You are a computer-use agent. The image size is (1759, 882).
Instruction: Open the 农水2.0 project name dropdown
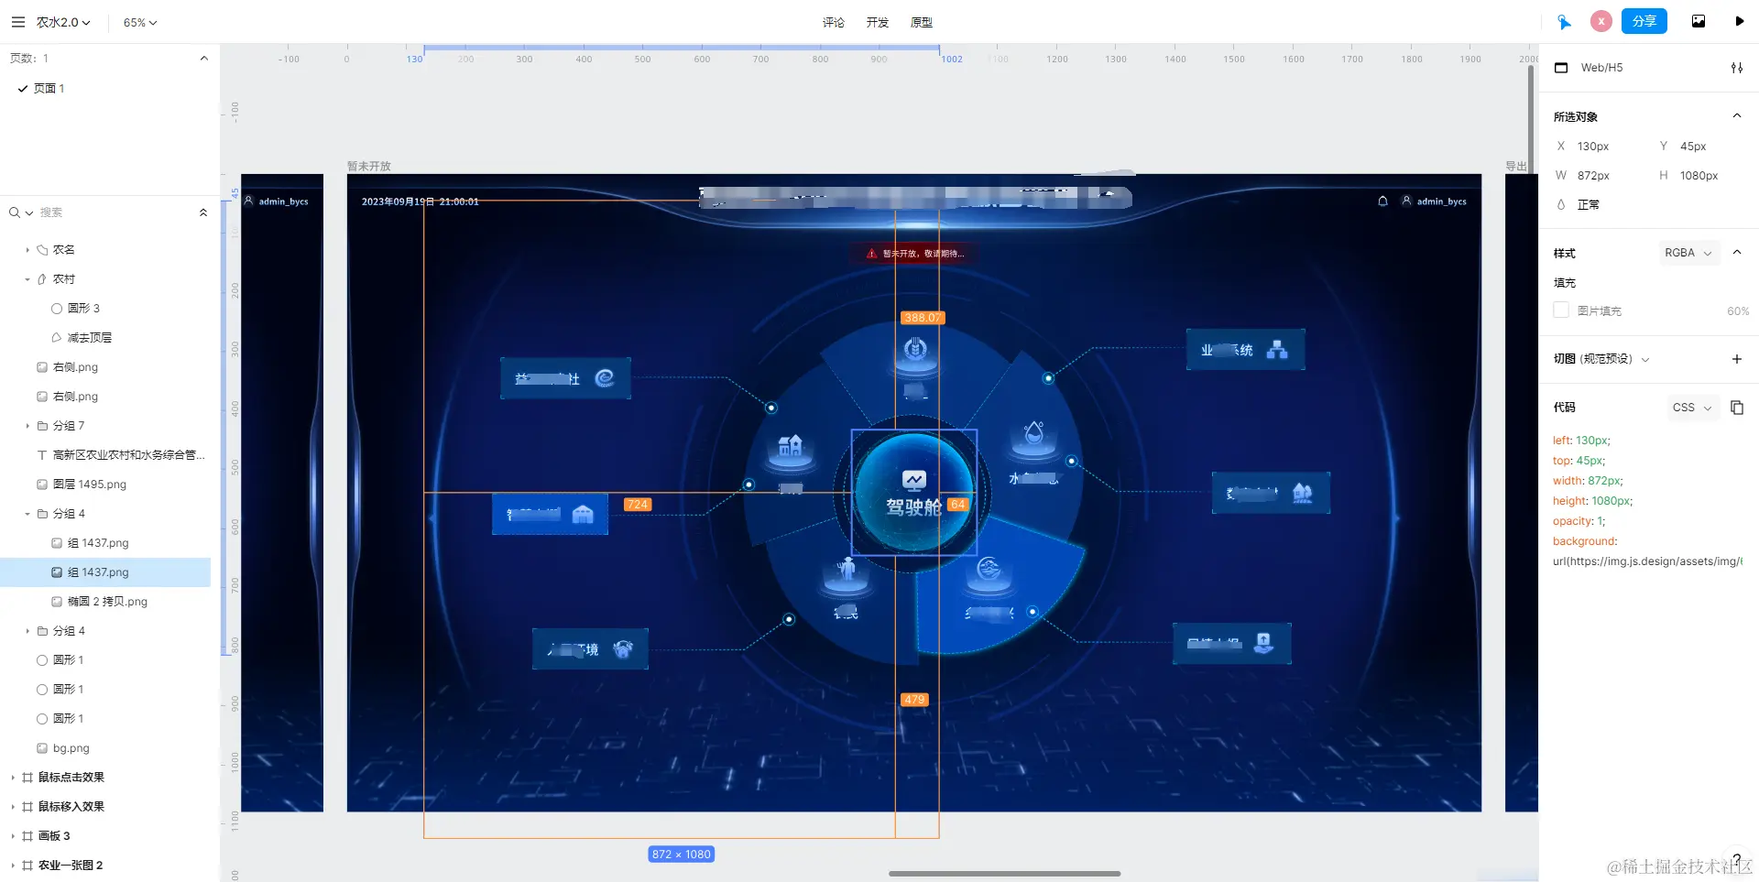point(63,22)
